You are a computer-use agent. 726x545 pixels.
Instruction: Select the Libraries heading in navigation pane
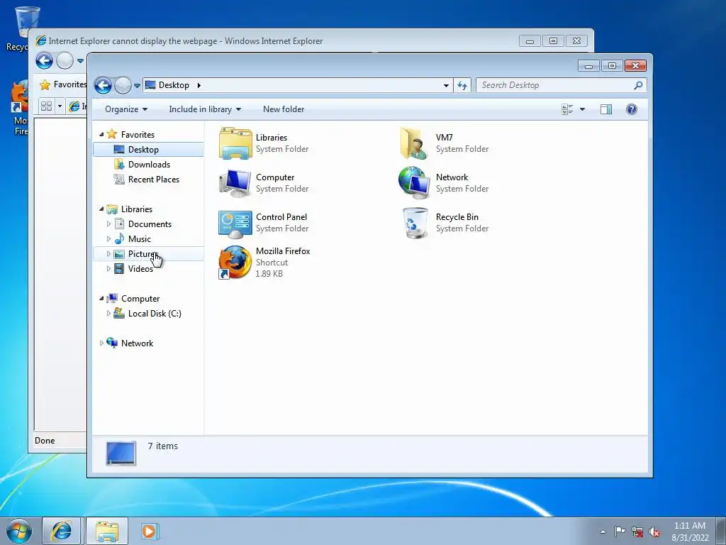click(x=137, y=209)
